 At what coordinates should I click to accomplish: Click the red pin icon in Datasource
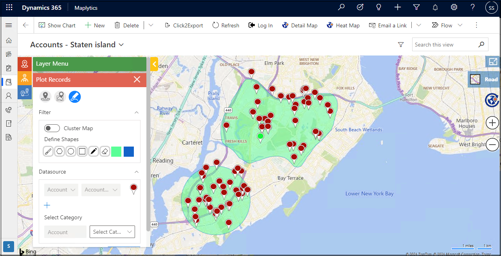tap(133, 189)
